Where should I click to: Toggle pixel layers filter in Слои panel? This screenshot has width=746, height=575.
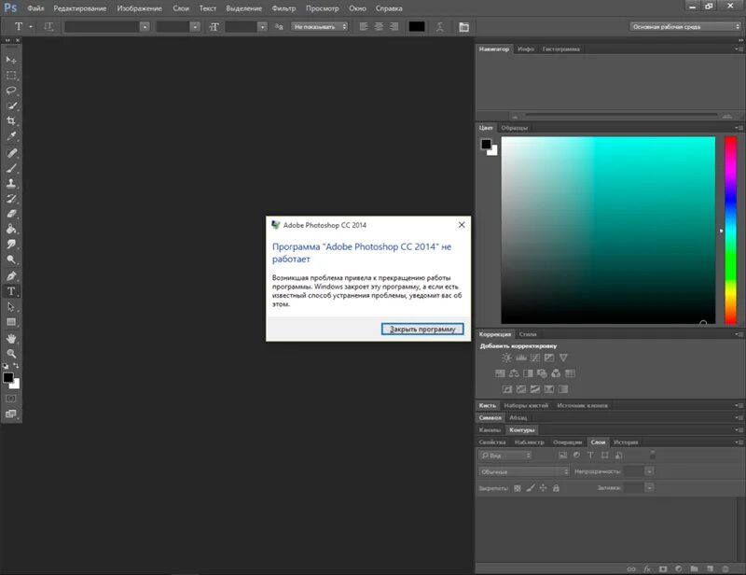coord(562,456)
